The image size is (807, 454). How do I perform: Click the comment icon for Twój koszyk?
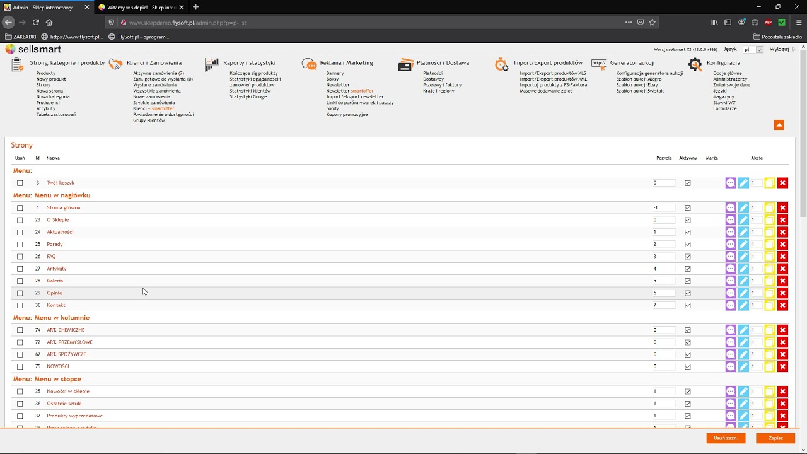pyautogui.click(x=731, y=183)
